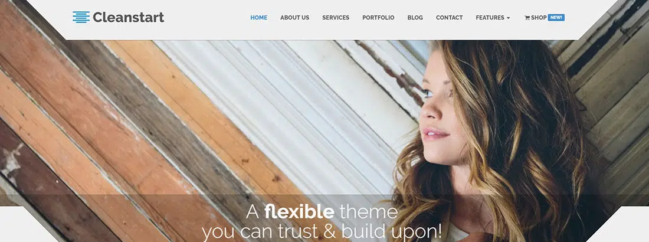This screenshot has width=649, height=242.
Task: Click the 'A flexible theme' headline
Action: [322, 212]
